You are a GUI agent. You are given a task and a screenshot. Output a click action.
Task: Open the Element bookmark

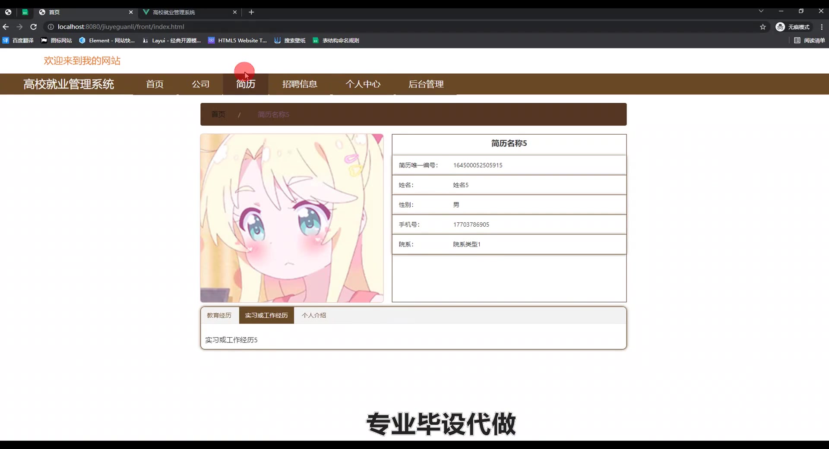point(107,41)
